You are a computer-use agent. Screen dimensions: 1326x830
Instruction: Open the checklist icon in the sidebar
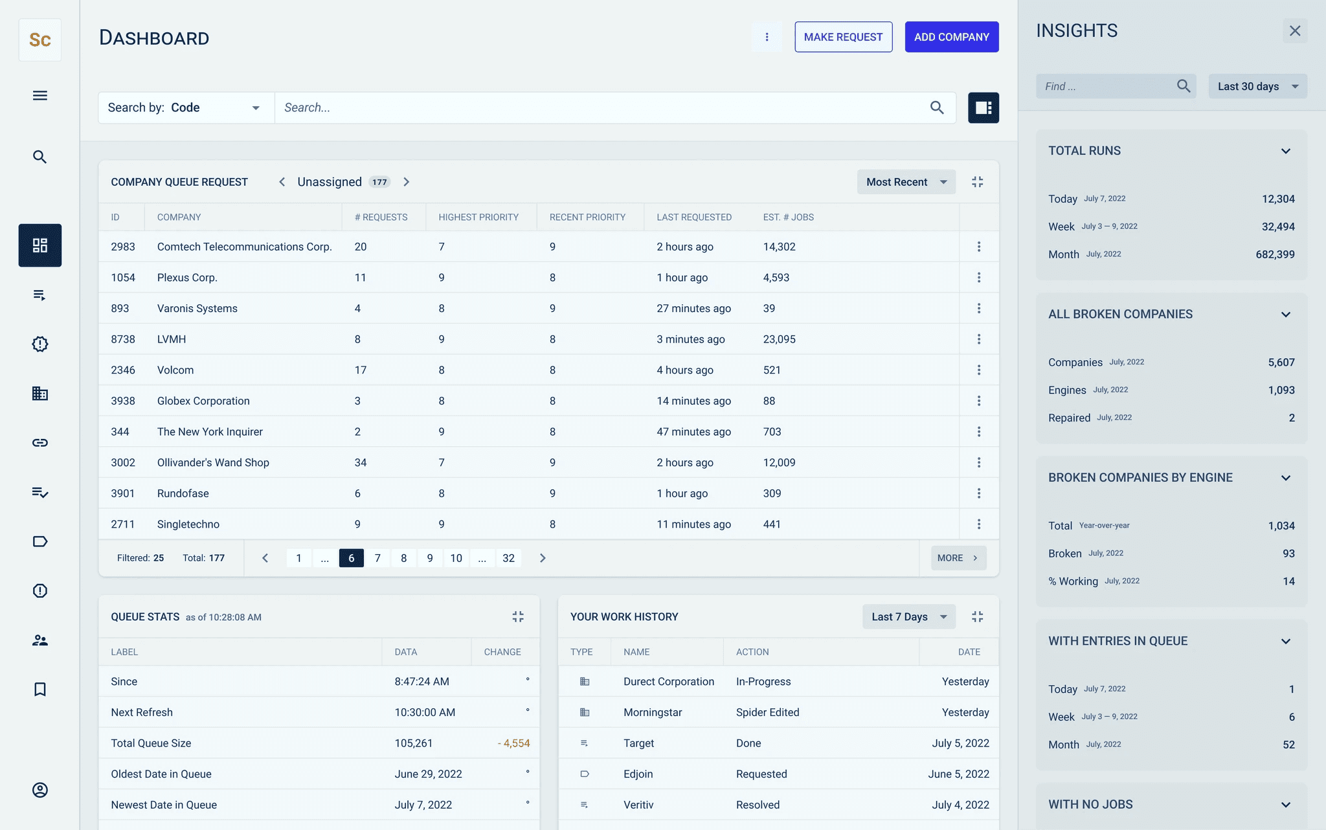point(40,492)
